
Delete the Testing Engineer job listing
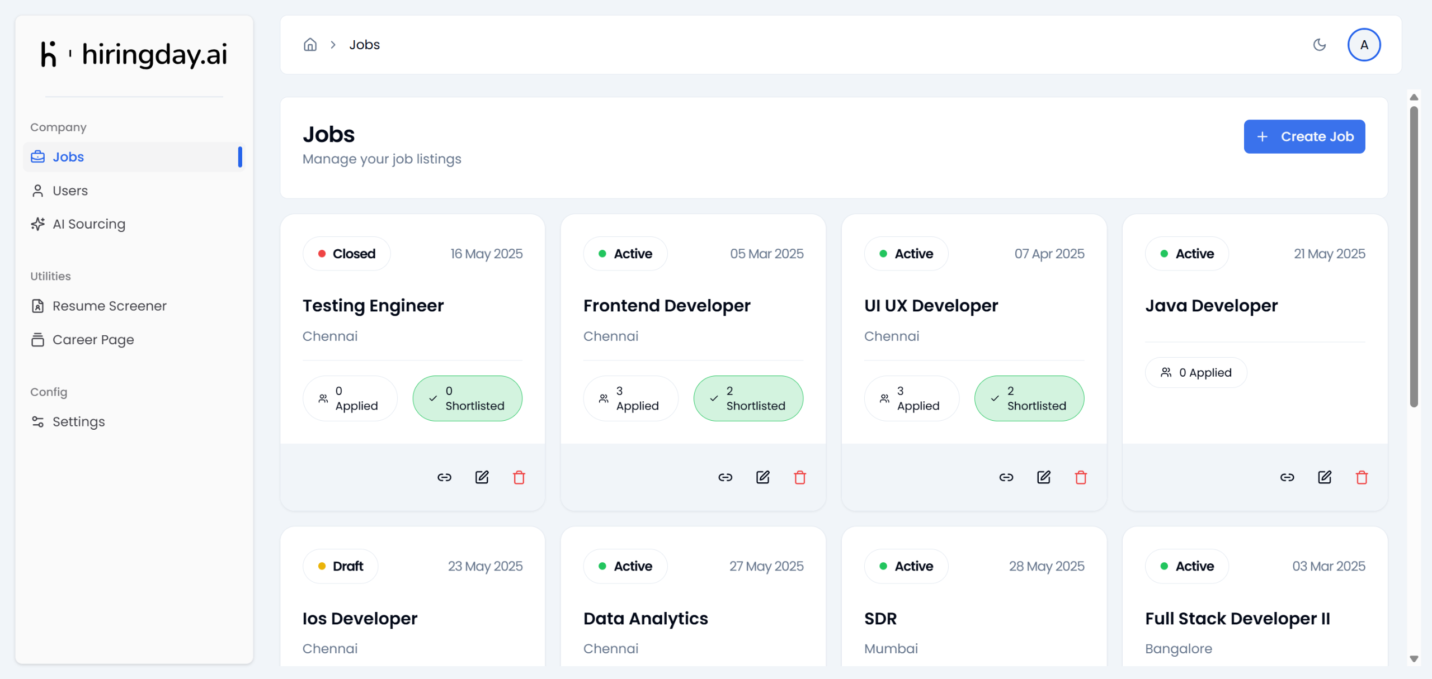pyautogui.click(x=519, y=477)
